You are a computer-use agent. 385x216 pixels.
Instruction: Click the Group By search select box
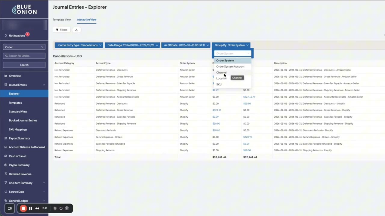pyautogui.click(x=232, y=53)
